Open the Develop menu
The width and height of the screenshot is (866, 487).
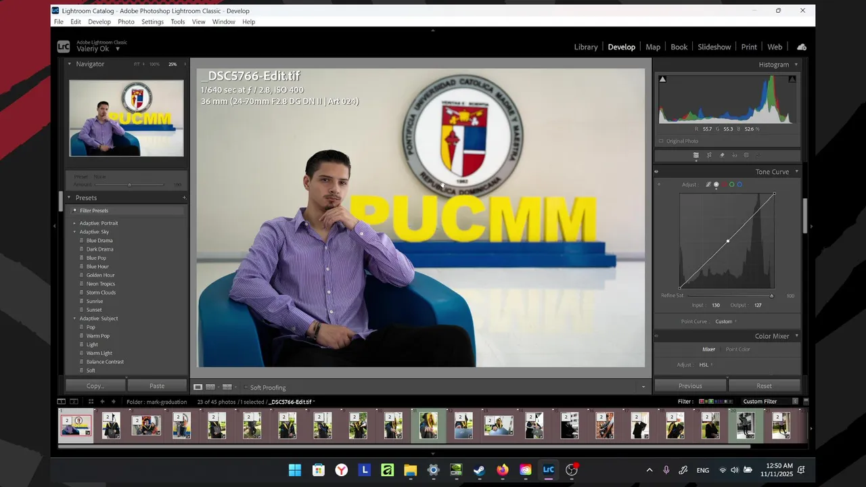99,22
